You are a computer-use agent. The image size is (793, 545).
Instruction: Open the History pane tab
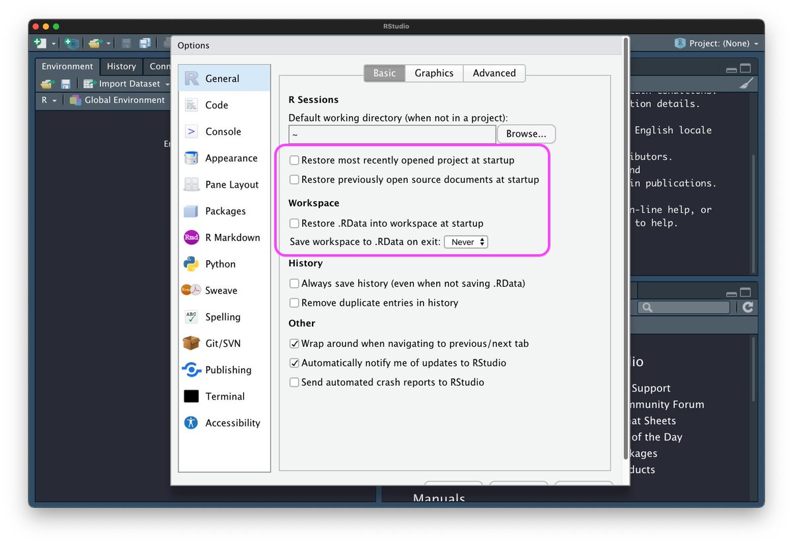pos(121,66)
